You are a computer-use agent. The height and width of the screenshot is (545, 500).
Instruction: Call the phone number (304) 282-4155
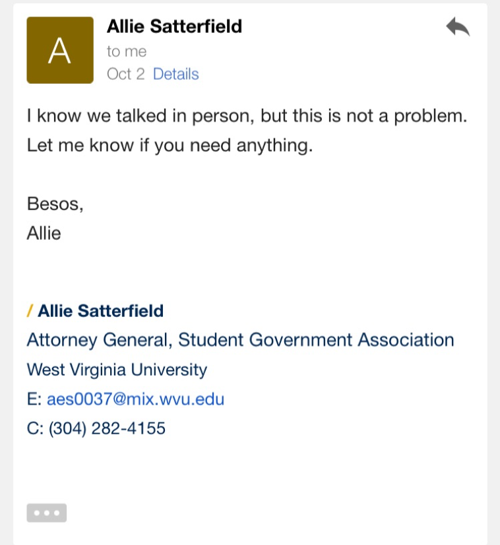click(x=107, y=428)
